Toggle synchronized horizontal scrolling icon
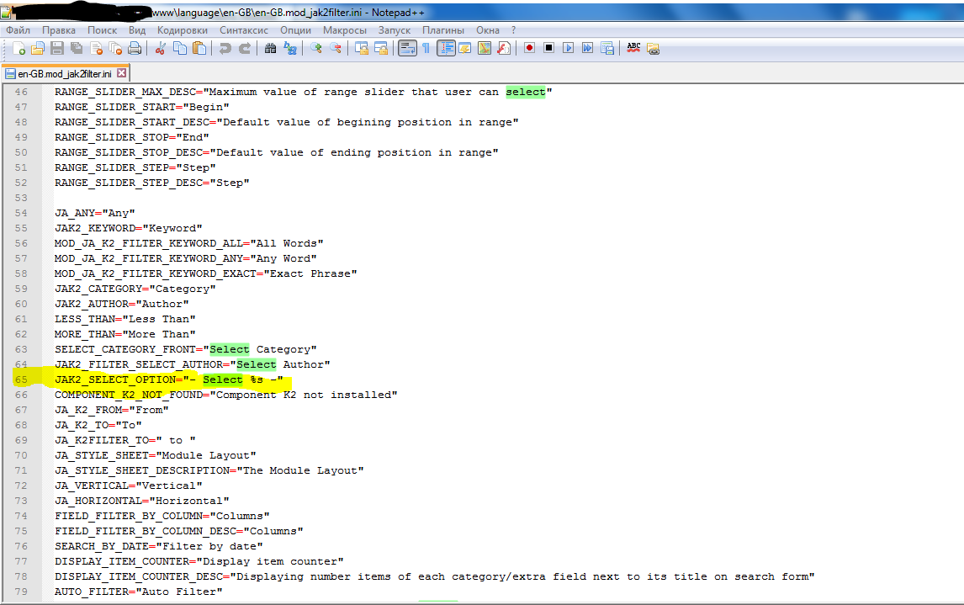Viewport: 964px width, 605px height. click(x=381, y=48)
